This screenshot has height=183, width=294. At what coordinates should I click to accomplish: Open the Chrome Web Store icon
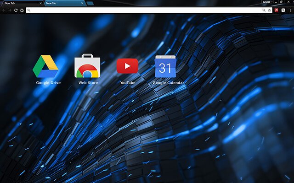[x=87, y=66]
